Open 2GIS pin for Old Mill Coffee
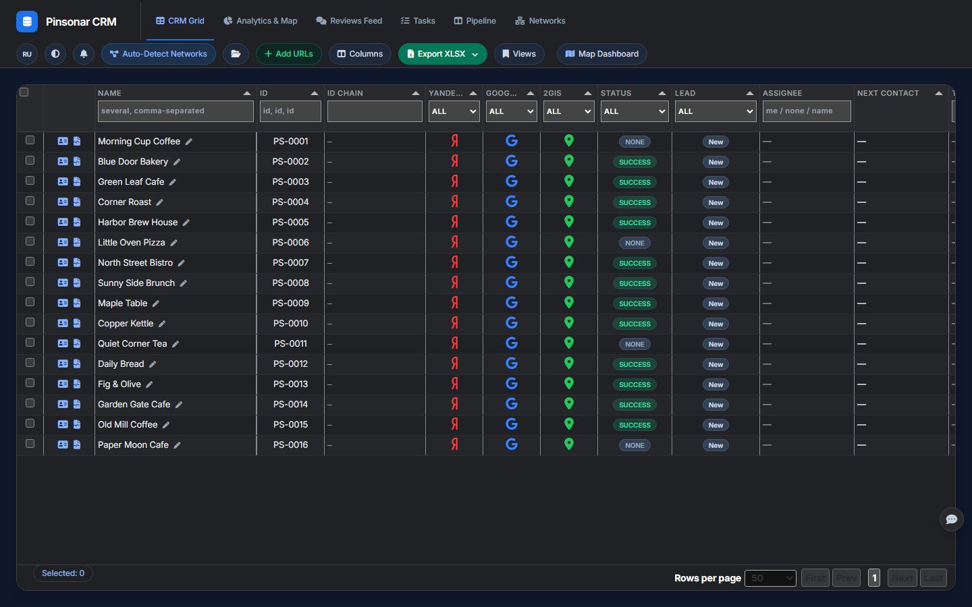This screenshot has height=607, width=972. (x=569, y=424)
